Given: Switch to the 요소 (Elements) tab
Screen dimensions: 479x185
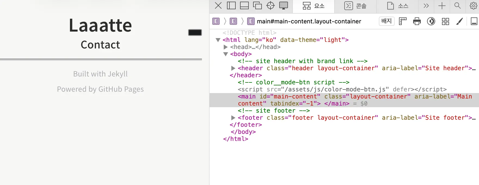Looking at the screenshot, I should click(314, 6).
